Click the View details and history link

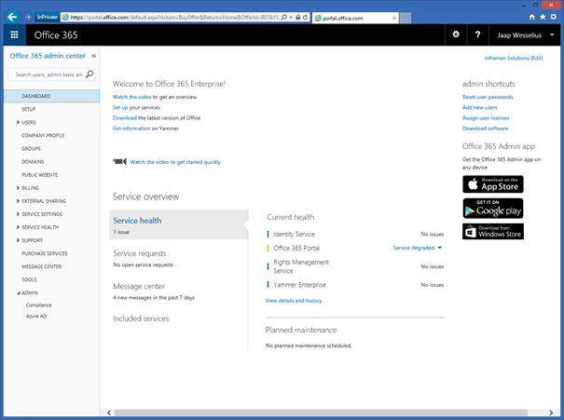pos(294,301)
